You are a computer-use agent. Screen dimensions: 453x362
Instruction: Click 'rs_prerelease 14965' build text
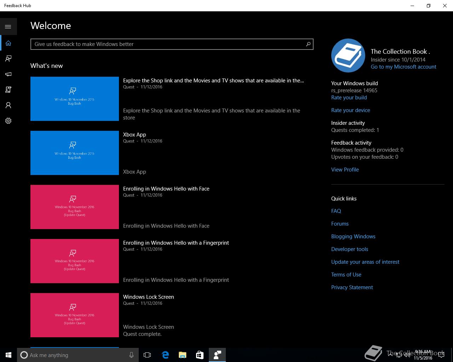point(354,90)
